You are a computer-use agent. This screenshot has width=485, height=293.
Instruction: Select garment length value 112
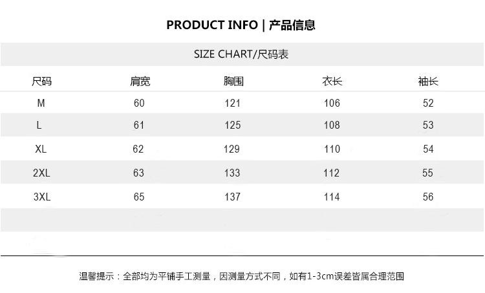[332, 173]
